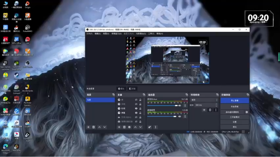This screenshot has height=157, width=280.
Task: Move scene up in the Scenes panel
Action: tap(99, 127)
